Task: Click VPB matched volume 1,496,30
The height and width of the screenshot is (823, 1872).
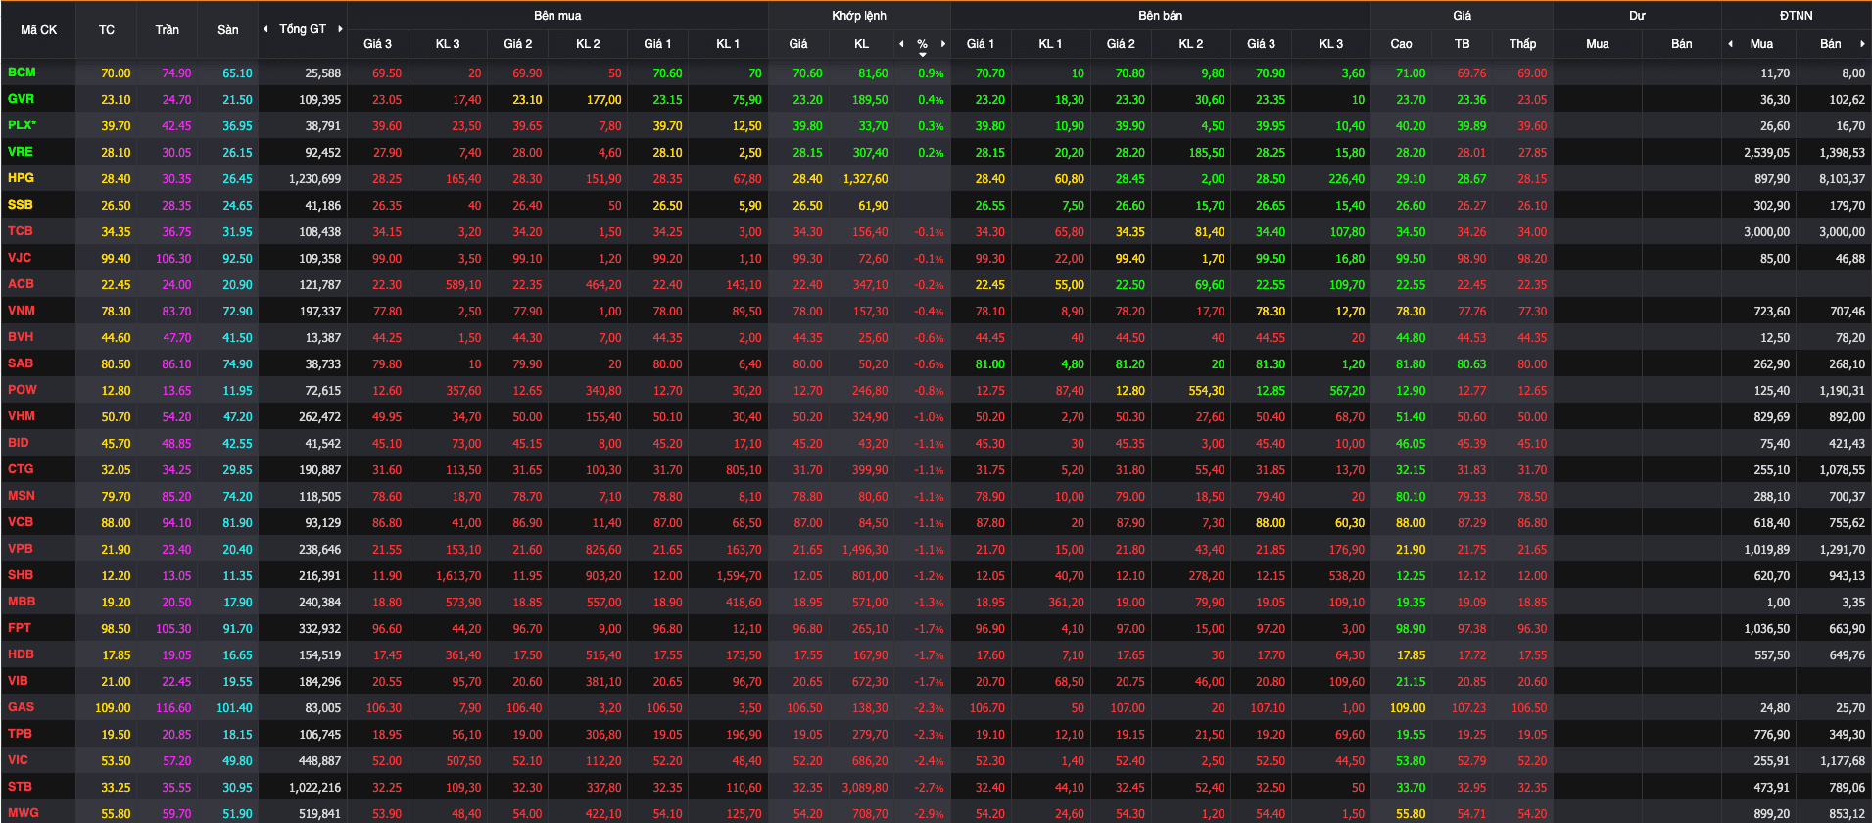Action: click(x=866, y=550)
